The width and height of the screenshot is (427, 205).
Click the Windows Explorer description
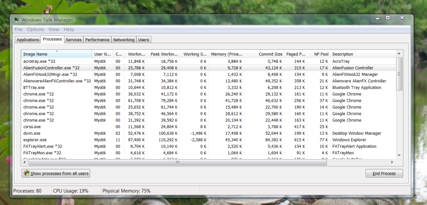click(x=349, y=140)
